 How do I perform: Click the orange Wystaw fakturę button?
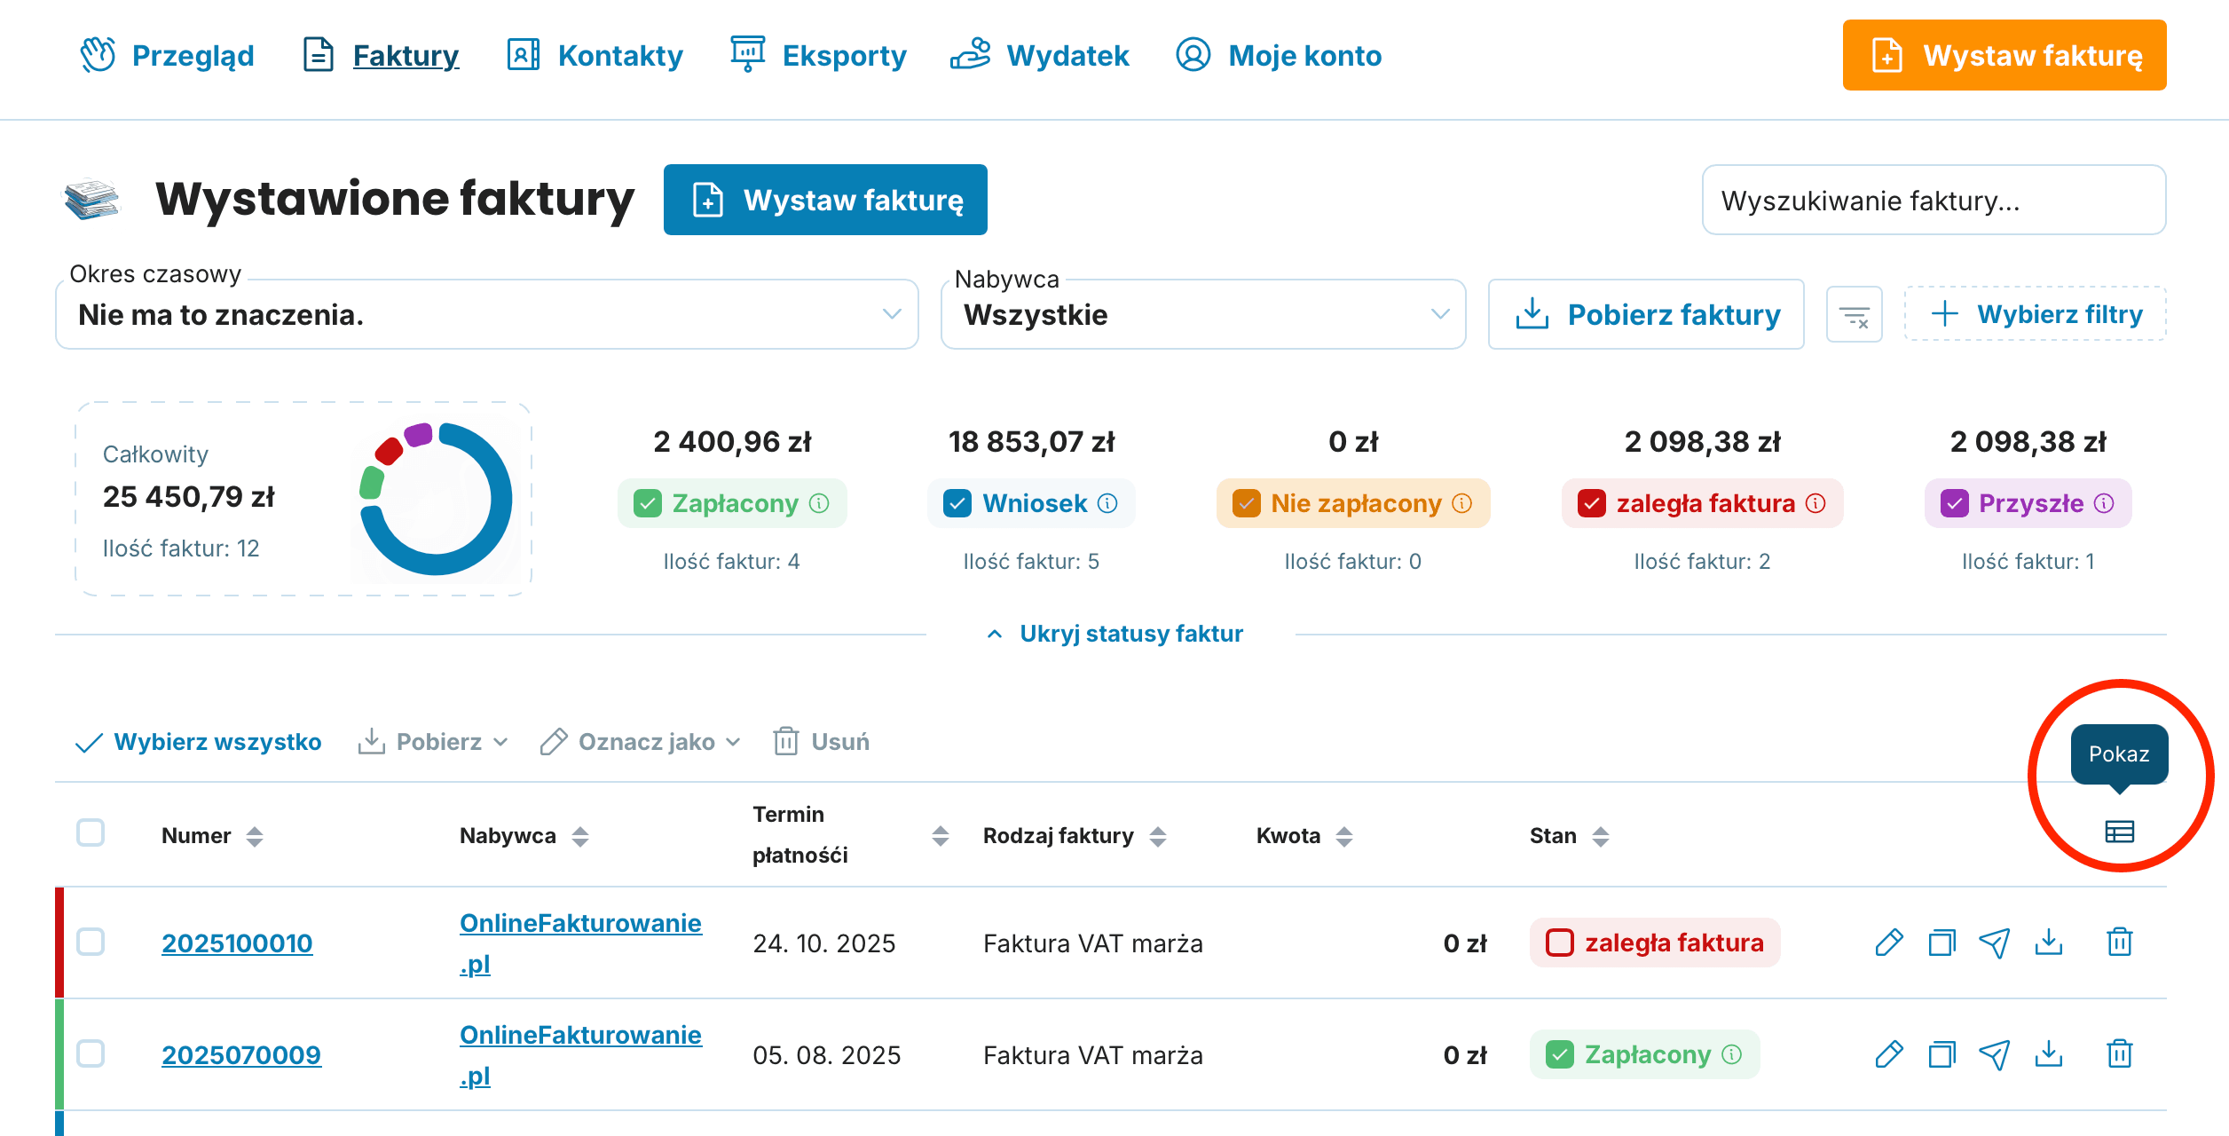tap(2005, 55)
